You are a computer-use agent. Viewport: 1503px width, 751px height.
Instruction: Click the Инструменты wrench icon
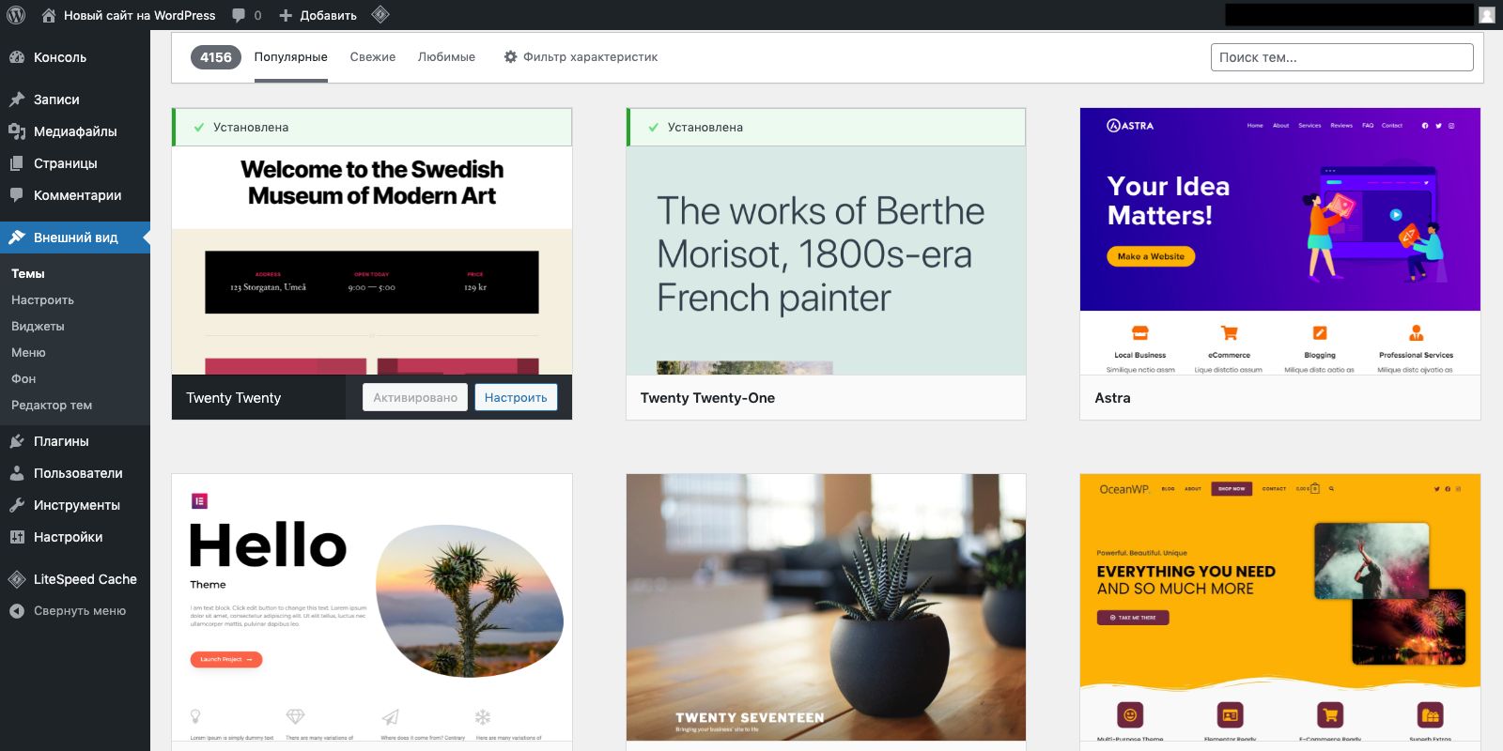[17, 505]
